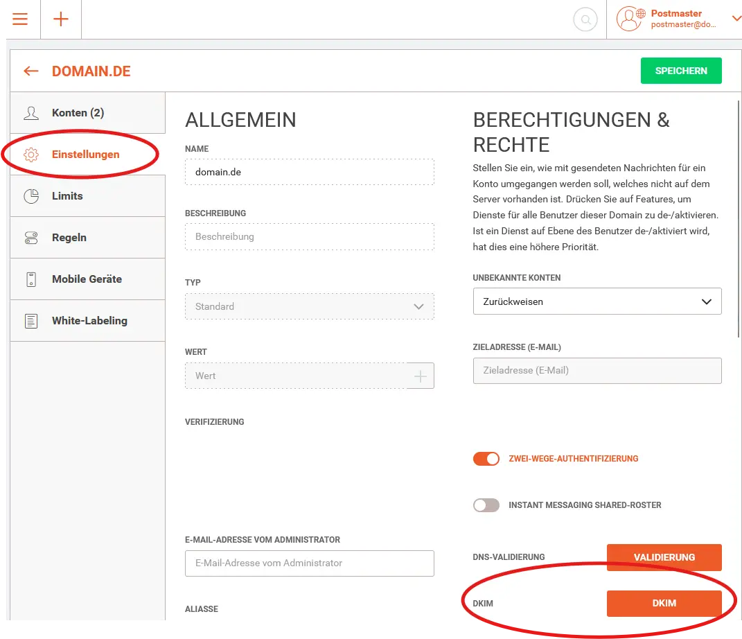
Task: Open Unbekannte Konten Zurückweisen dropdown
Action: coord(597,301)
